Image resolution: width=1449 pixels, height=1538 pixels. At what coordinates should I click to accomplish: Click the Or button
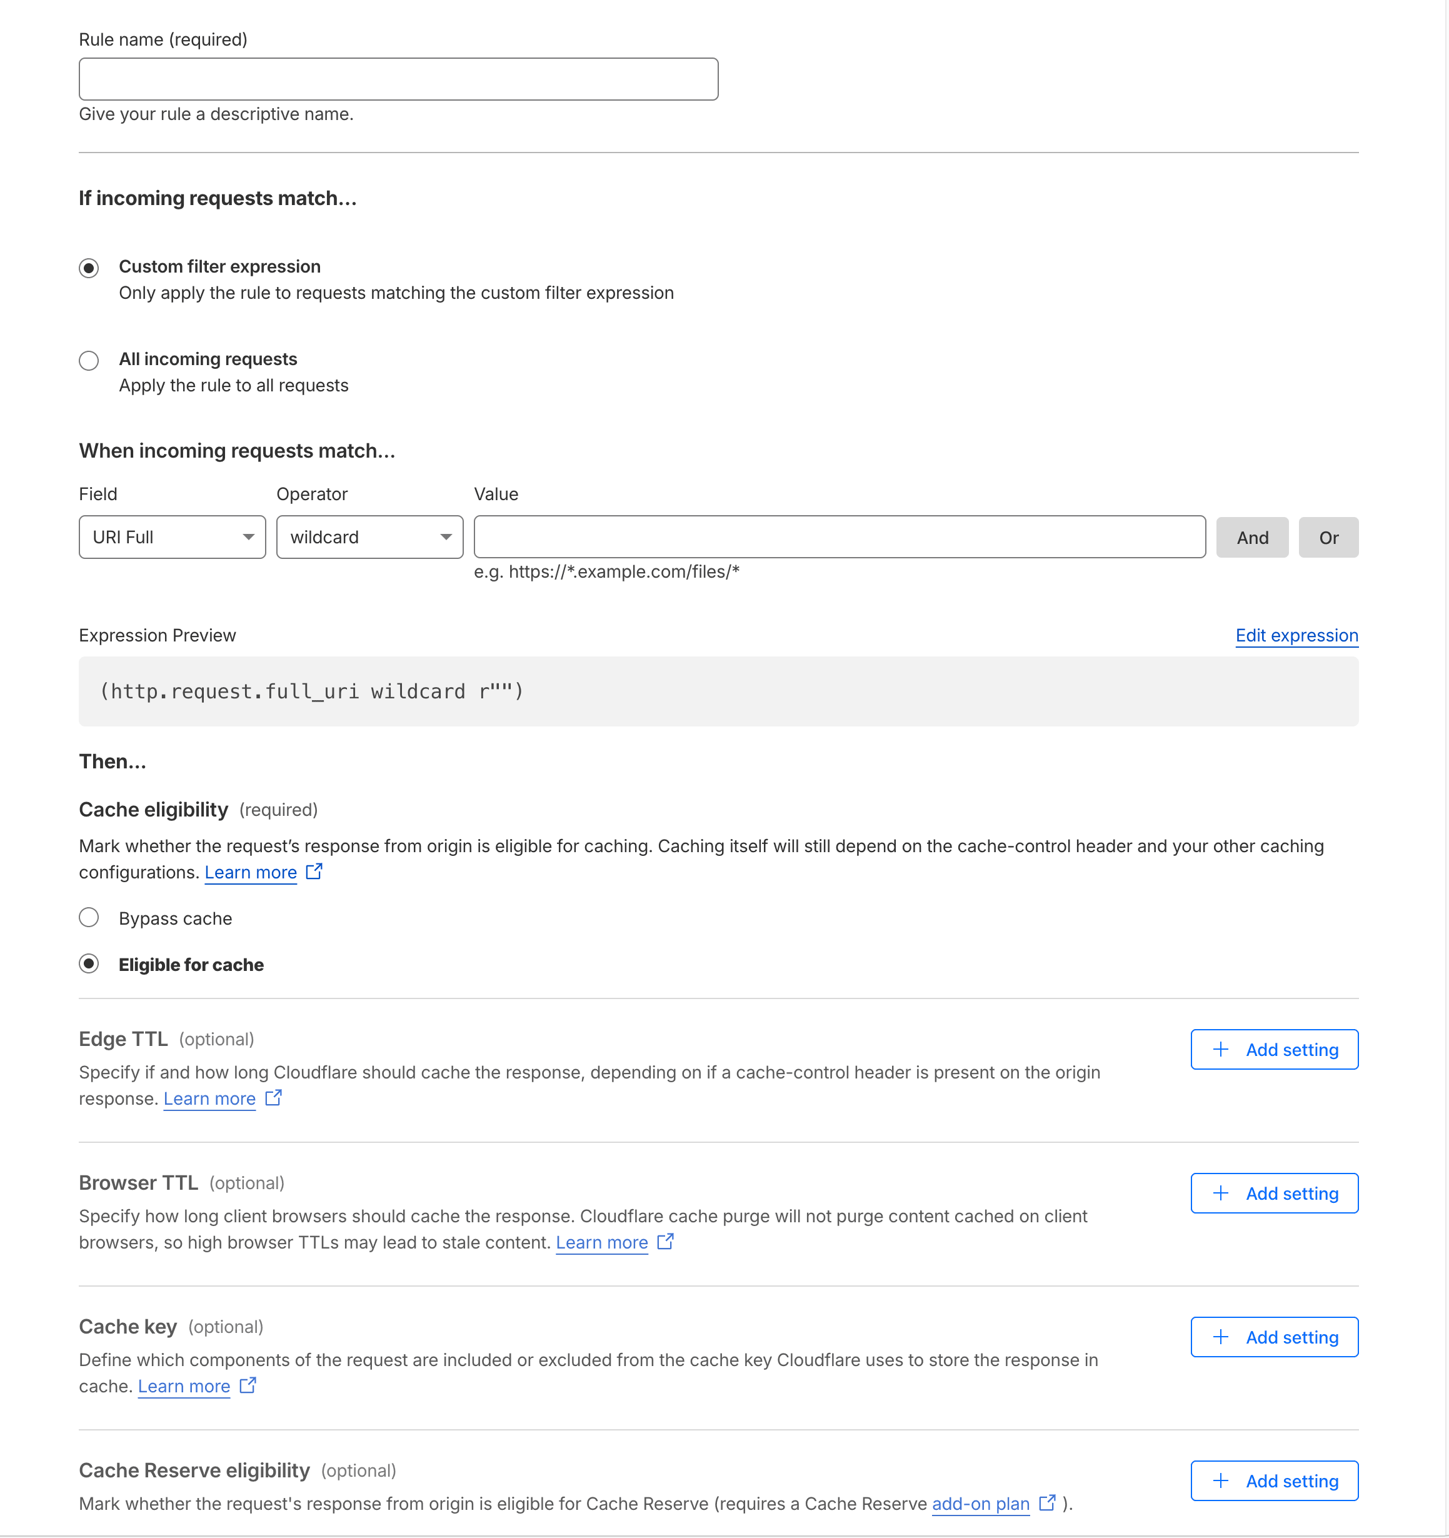coord(1328,537)
